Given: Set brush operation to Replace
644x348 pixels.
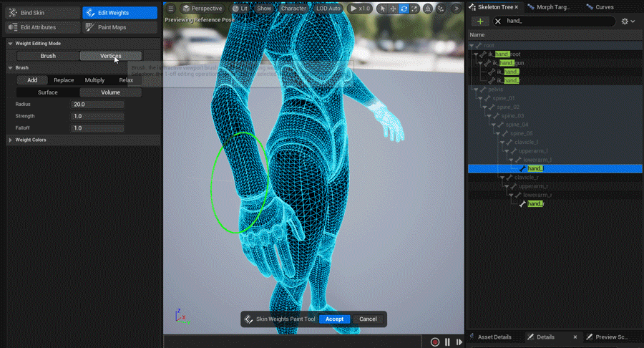Looking at the screenshot, I should pos(64,80).
